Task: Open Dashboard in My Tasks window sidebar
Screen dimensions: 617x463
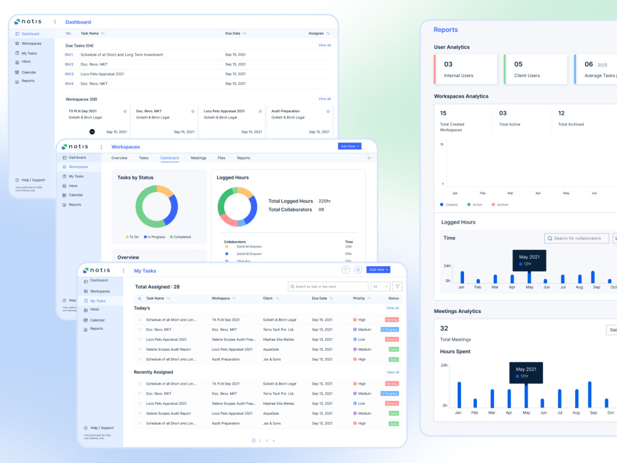Action: tap(98, 280)
